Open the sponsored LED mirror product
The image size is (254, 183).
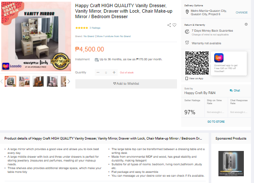pyautogui.click(x=231, y=164)
